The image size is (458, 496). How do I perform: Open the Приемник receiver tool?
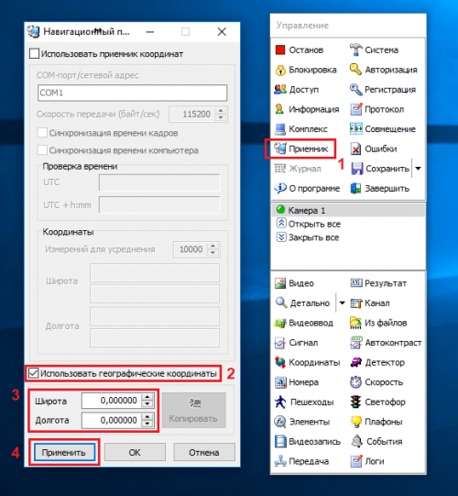pos(301,149)
